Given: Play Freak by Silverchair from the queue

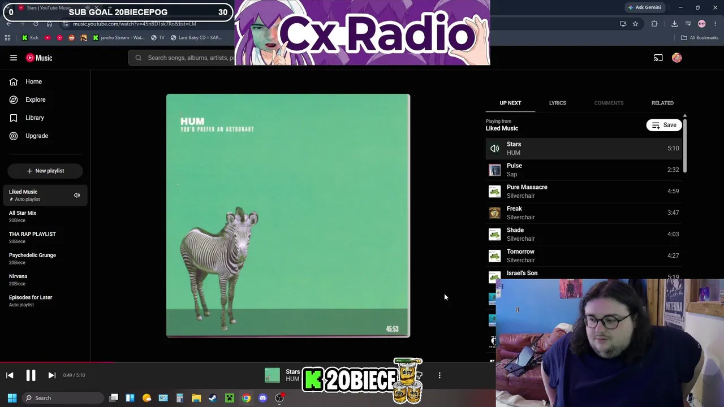Looking at the screenshot, I should pyautogui.click(x=584, y=213).
